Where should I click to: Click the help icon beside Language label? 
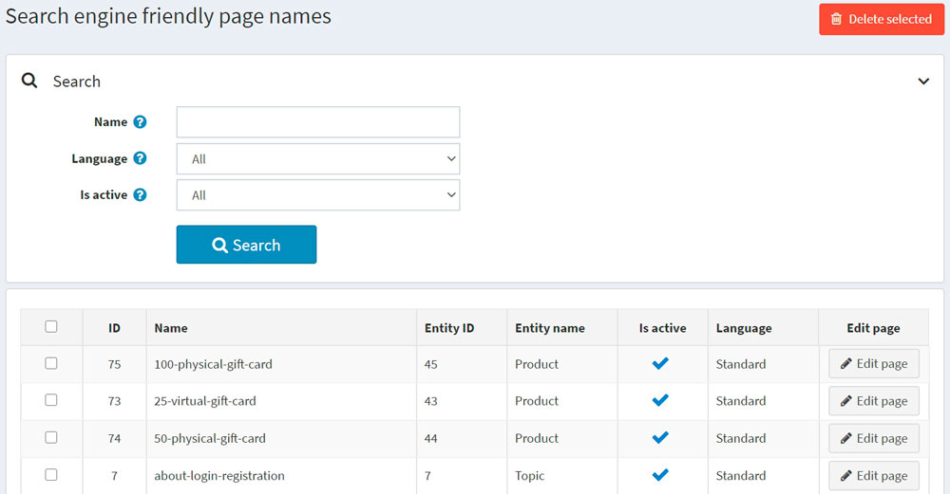[x=140, y=159]
